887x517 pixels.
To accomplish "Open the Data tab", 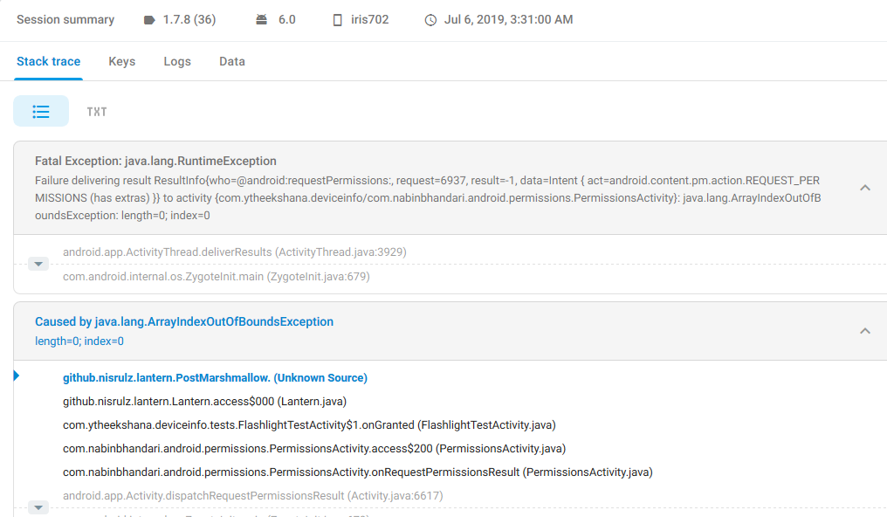I will (232, 61).
